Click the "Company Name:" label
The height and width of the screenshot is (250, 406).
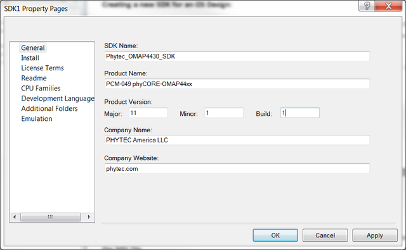[x=128, y=130]
